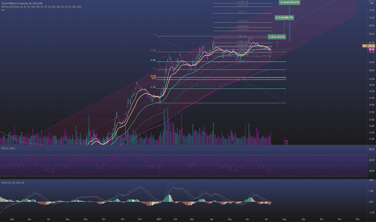The image size is (376, 222).
Task: Click the earnings E marker near May 2021
Action: [232, 142]
